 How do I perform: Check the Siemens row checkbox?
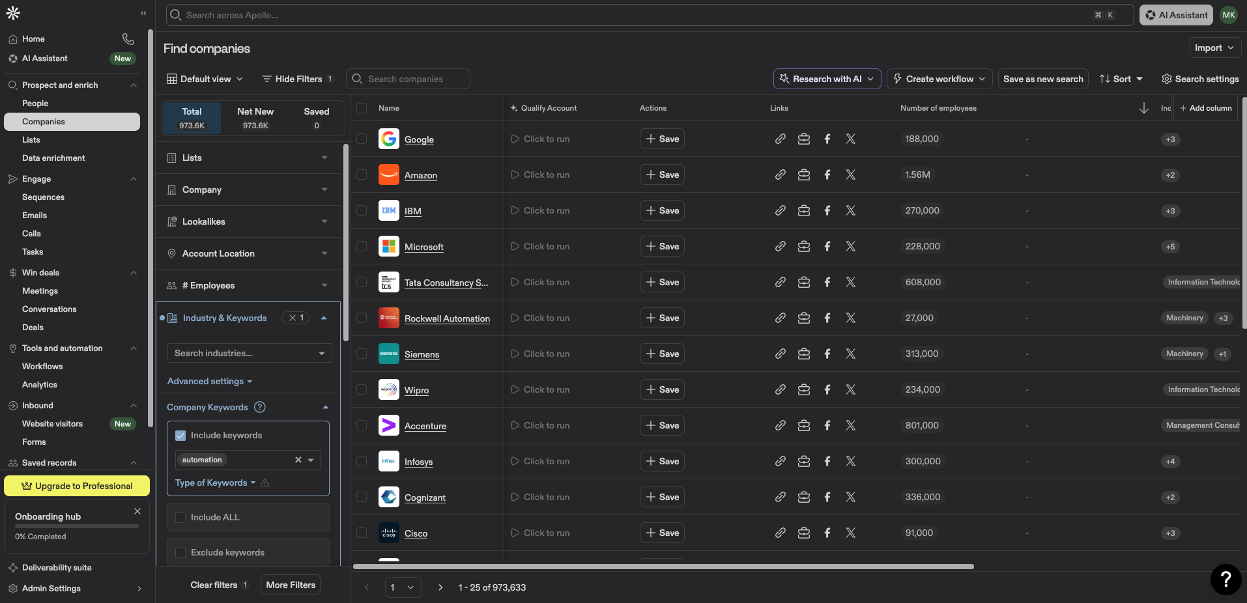point(362,354)
